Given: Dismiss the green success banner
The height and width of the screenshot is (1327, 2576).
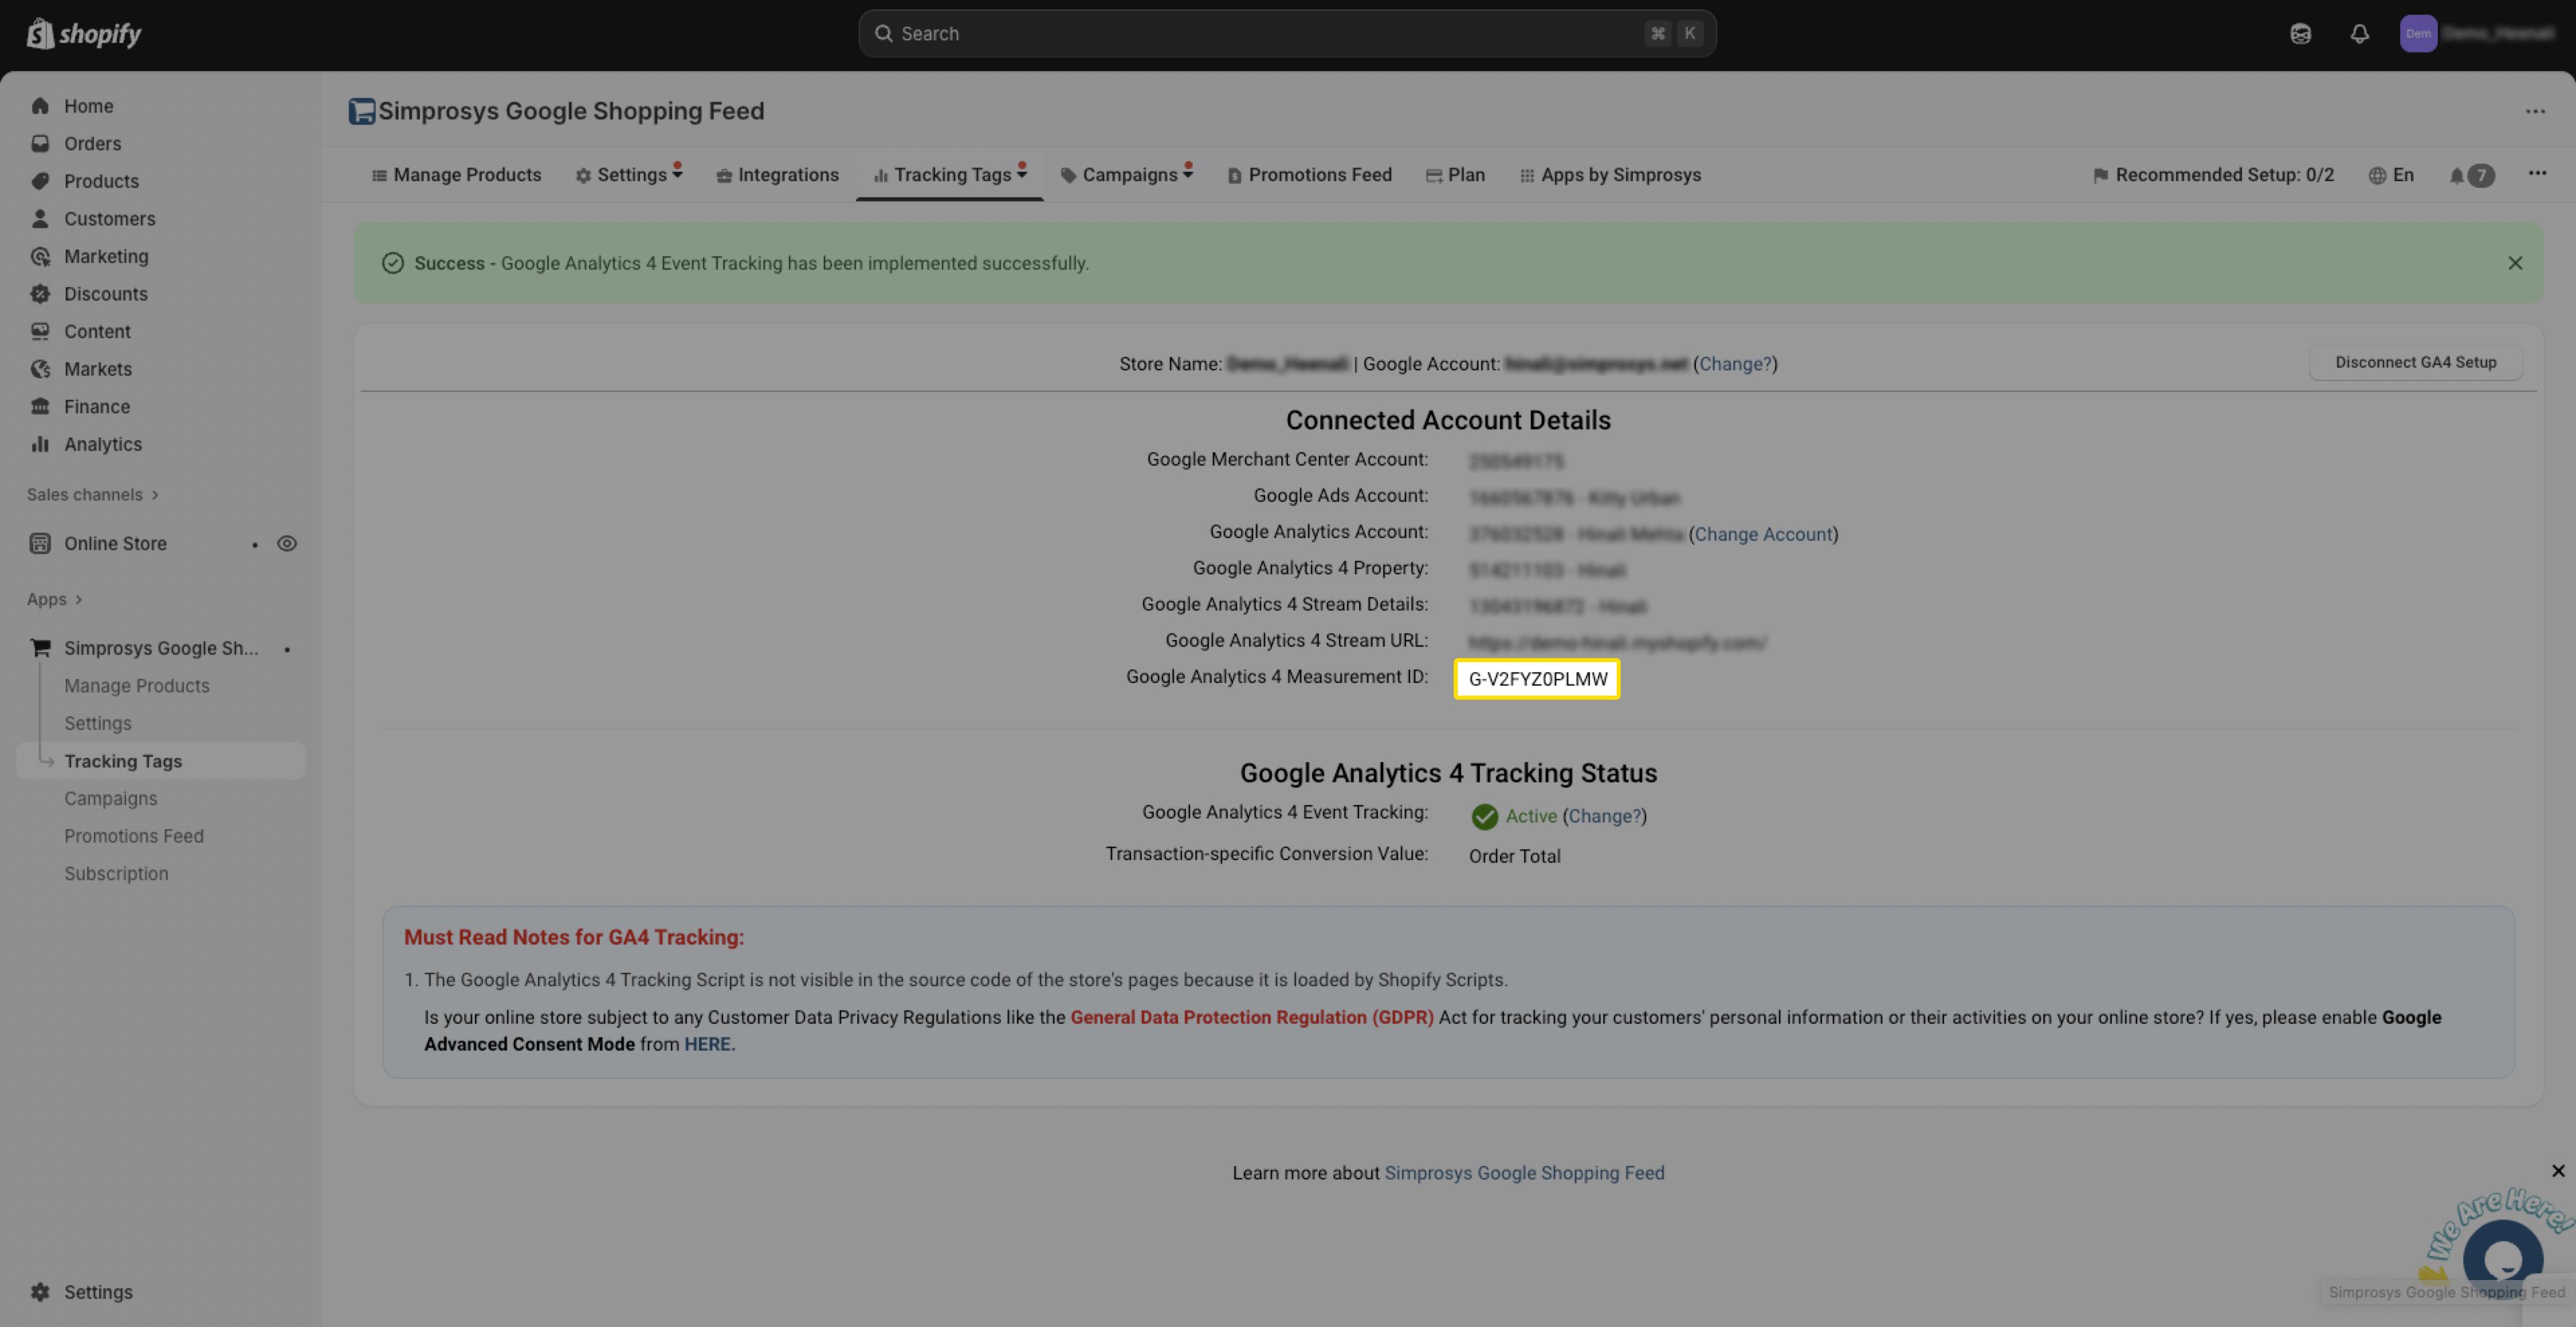Looking at the screenshot, I should [x=2514, y=263].
